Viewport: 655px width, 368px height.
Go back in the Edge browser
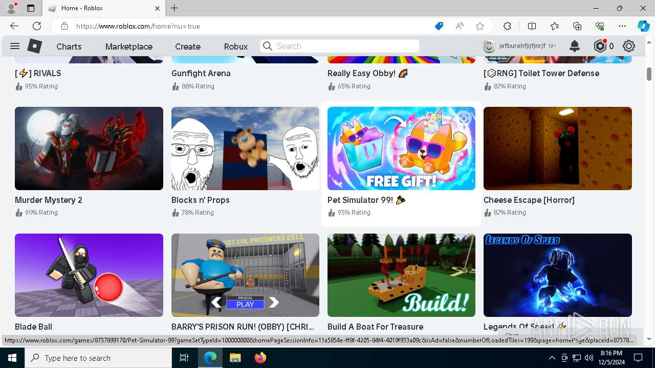pyautogui.click(x=14, y=26)
